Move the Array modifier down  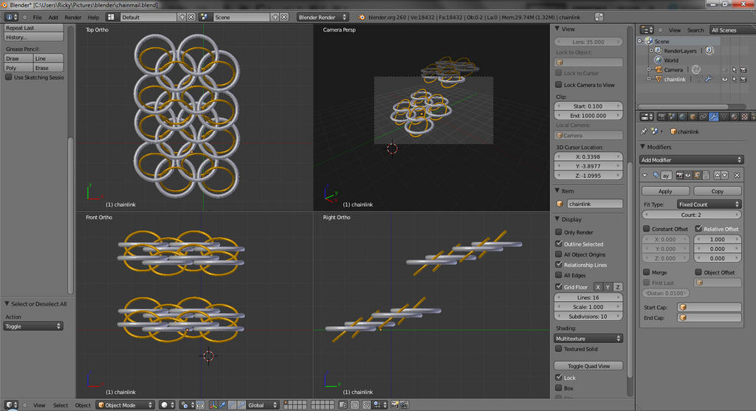coord(725,176)
